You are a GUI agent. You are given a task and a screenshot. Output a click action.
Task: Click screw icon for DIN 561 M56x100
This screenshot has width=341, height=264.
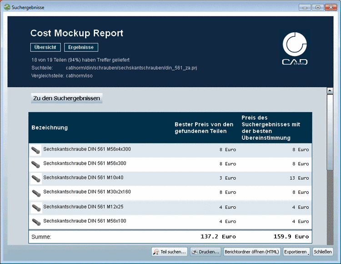tap(35, 222)
